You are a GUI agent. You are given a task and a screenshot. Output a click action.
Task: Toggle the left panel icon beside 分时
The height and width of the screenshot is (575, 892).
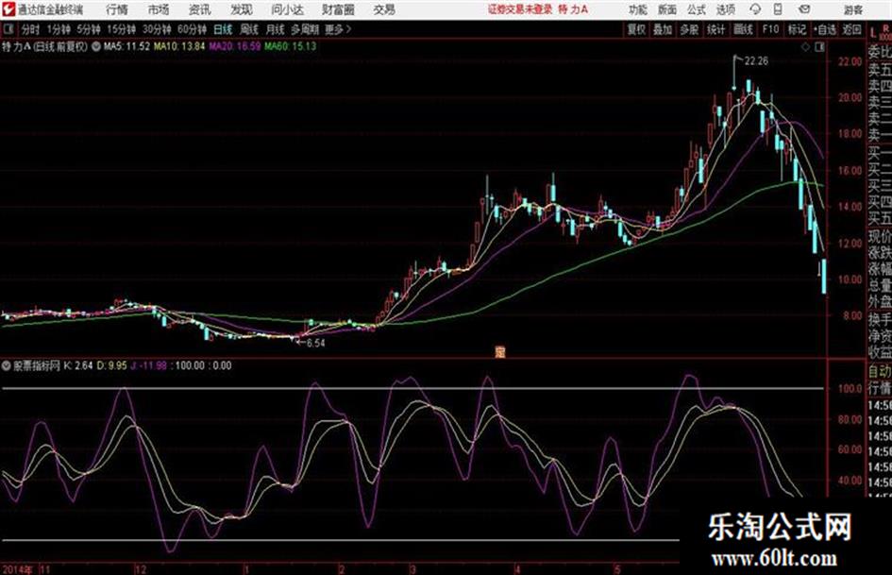[x=8, y=29]
